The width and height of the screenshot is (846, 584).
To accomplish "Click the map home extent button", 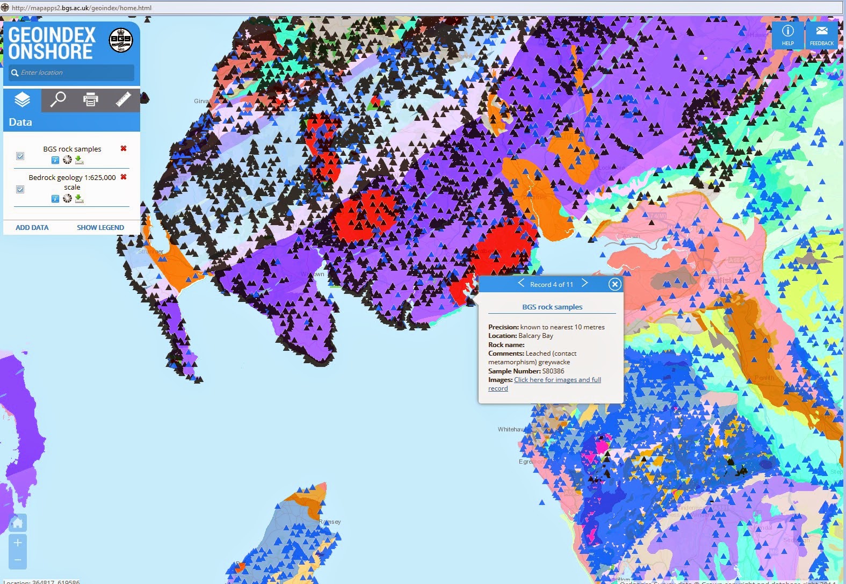I will click(17, 523).
